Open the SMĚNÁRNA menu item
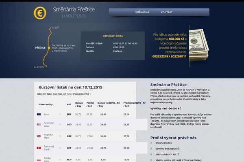 (142, 12)
